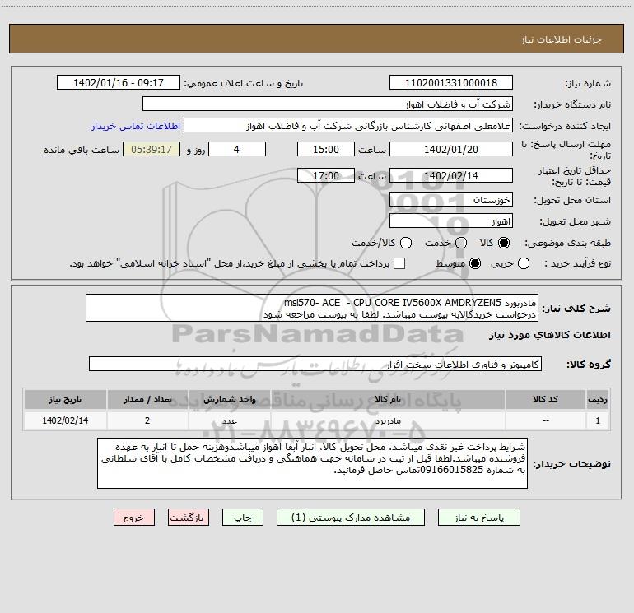Click the request creator field غلامعلی اصفهانی
Screen dimensions: 634x613
tap(348, 126)
